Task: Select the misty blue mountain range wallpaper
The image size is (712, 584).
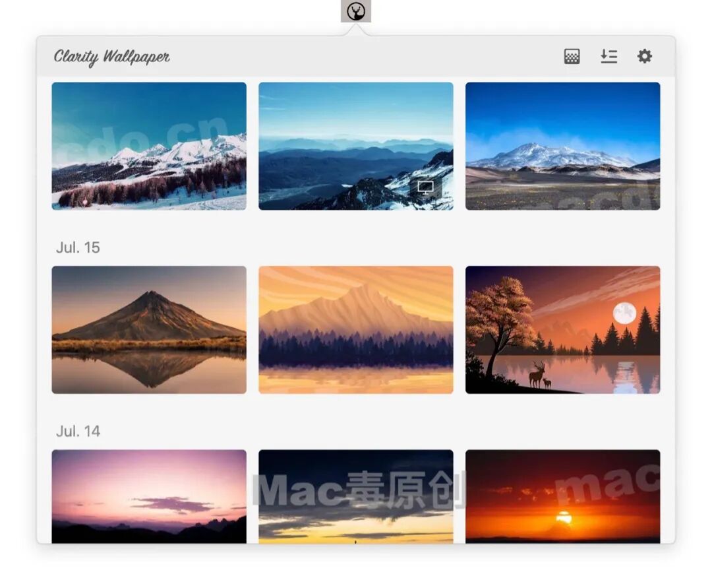Action: pos(355,146)
